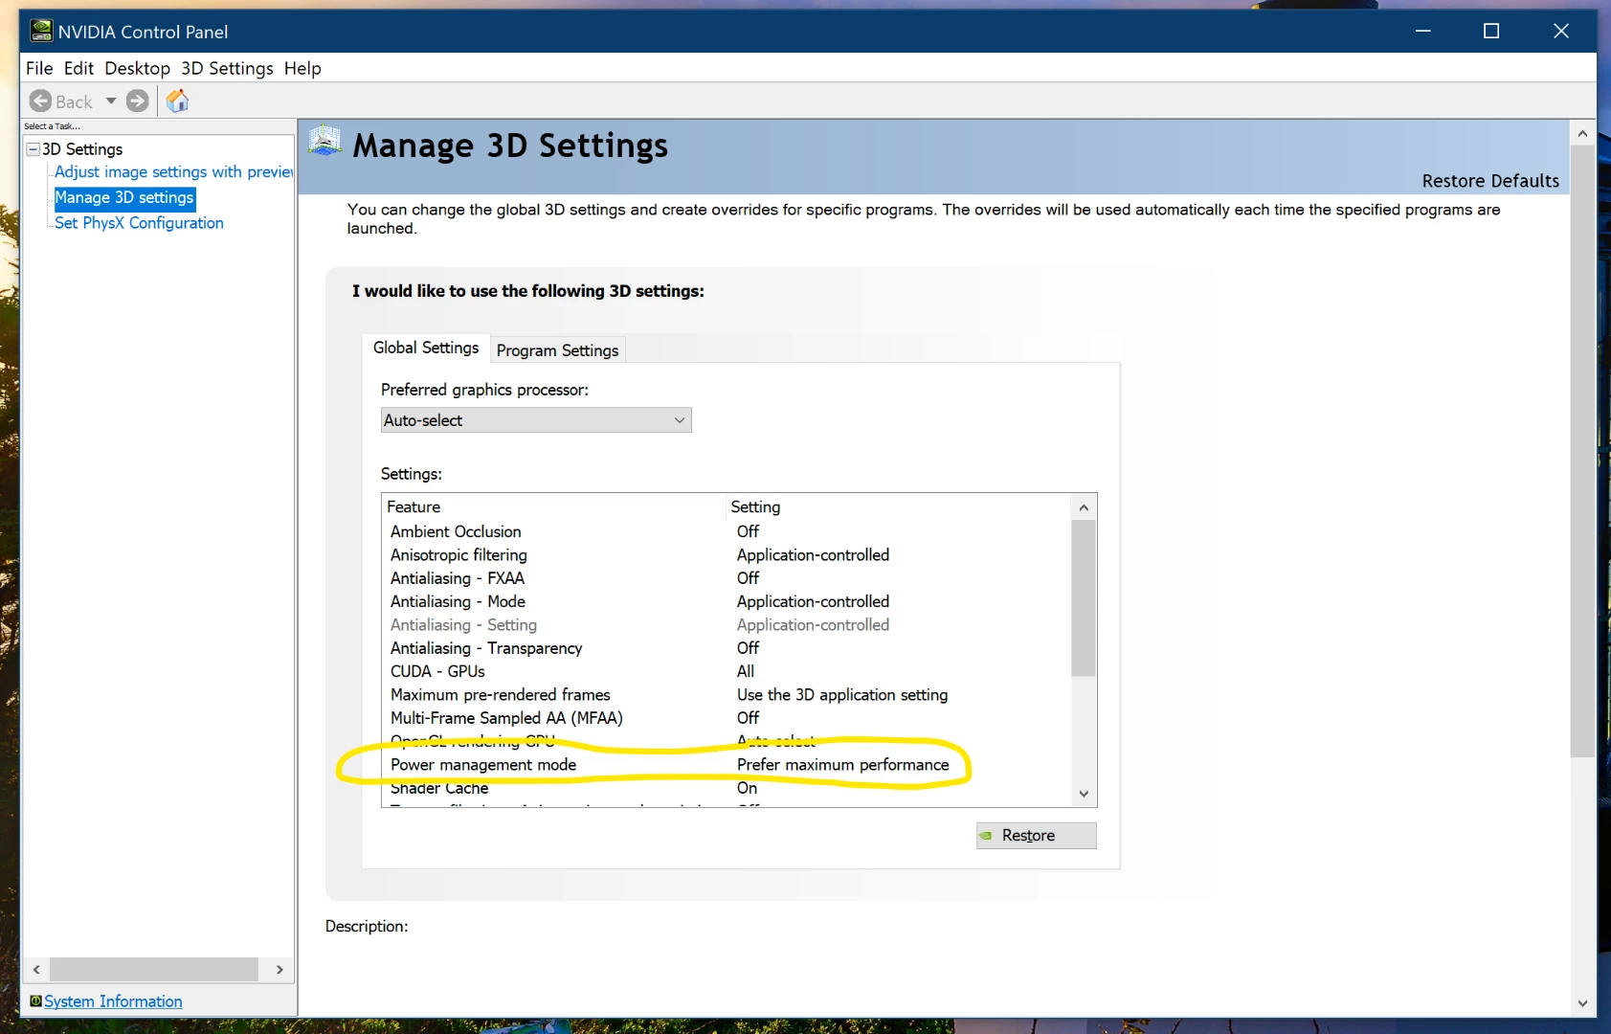This screenshot has width=1611, height=1034.
Task: Click task pane scroll right arrow
Action: [x=280, y=970]
